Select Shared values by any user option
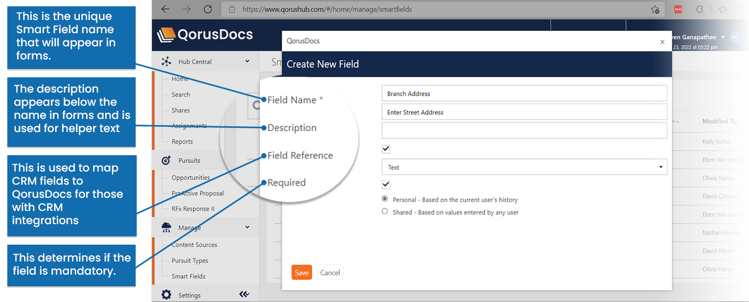 pos(385,212)
